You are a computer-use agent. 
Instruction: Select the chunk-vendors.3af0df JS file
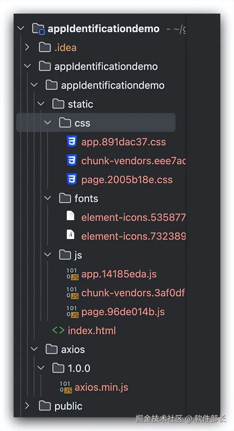[x=133, y=293]
